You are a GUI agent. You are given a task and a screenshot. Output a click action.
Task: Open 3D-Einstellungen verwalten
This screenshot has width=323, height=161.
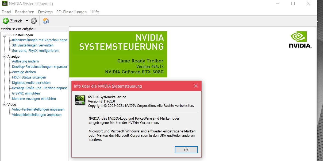[x=33, y=45]
